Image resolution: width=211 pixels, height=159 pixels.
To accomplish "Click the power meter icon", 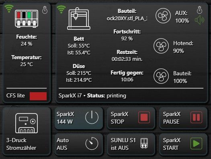I will tap(27, 123).
